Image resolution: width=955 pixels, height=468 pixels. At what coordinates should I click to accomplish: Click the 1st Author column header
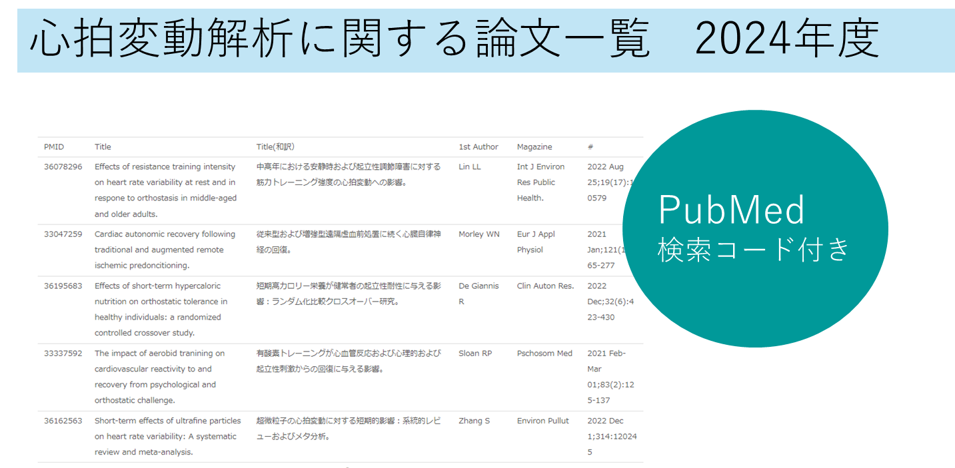pos(478,146)
